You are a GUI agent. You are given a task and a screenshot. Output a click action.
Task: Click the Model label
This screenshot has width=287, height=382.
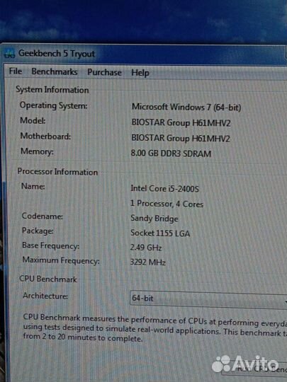point(33,120)
